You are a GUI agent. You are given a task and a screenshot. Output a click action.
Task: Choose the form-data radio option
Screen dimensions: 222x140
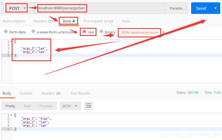click(x=6, y=31)
